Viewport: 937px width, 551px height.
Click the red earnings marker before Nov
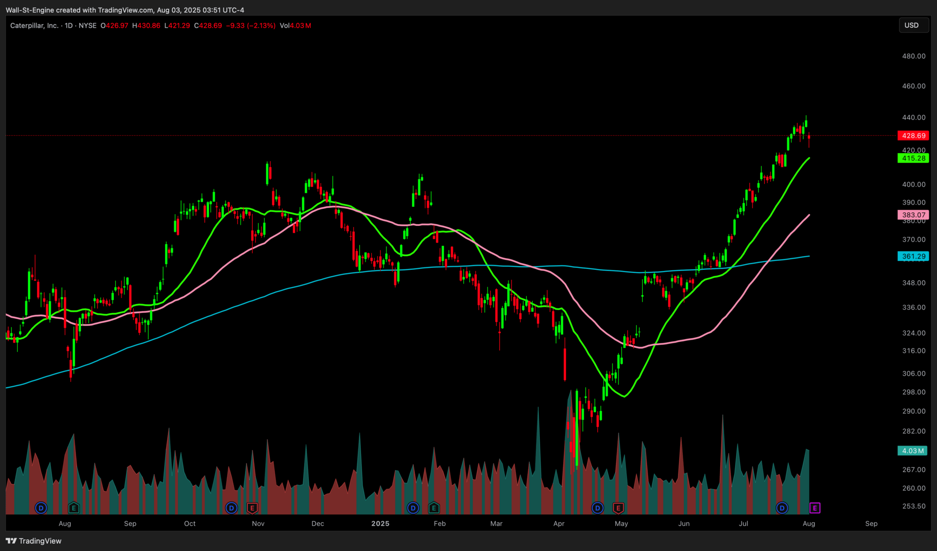[x=252, y=508]
